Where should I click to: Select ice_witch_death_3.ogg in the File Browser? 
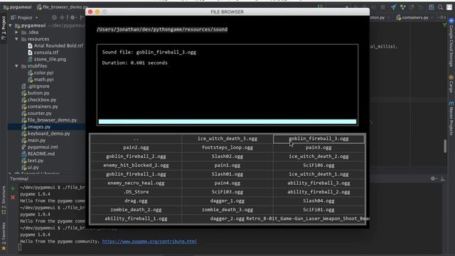227,139
